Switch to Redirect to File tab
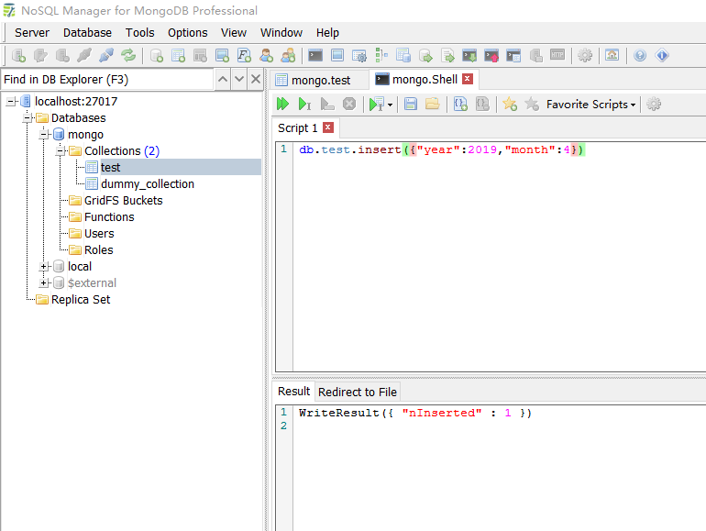Image resolution: width=706 pixels, height=531 pixels. point(358,393)
